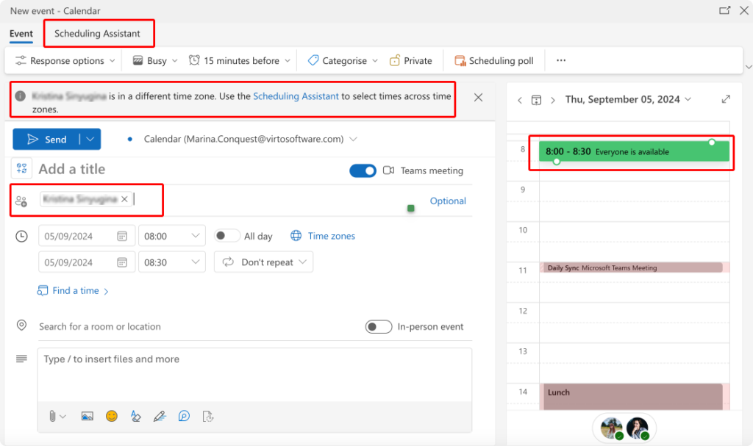Mark the event as Private

410,60
